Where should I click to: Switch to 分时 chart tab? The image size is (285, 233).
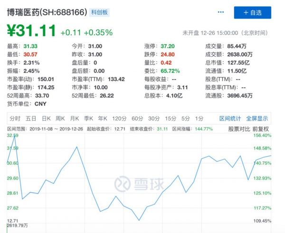click(x=15, y=118)
